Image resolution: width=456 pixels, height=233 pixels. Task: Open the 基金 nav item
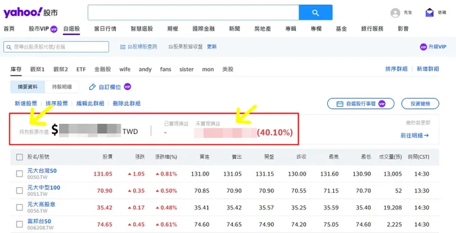pyautogui.click(x=341, y=28)
